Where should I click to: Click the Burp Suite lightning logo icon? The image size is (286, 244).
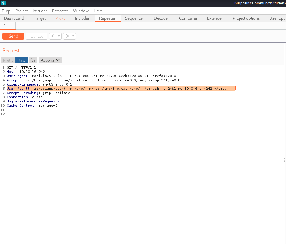[3, 3]
